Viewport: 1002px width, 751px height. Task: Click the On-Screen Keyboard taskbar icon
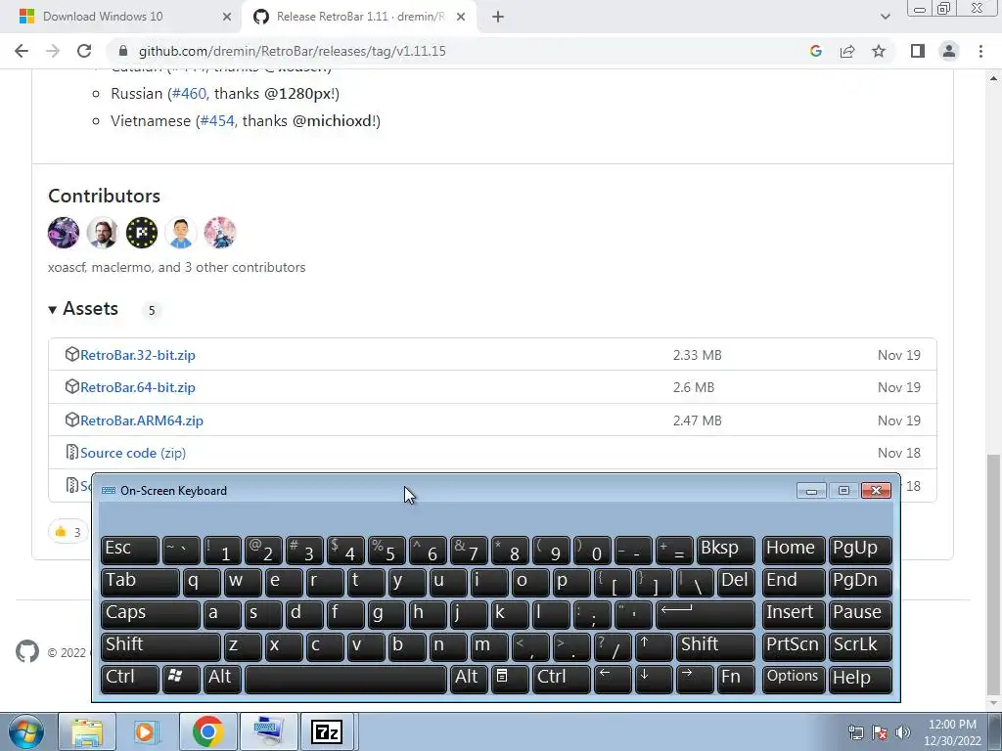[267, 731]
